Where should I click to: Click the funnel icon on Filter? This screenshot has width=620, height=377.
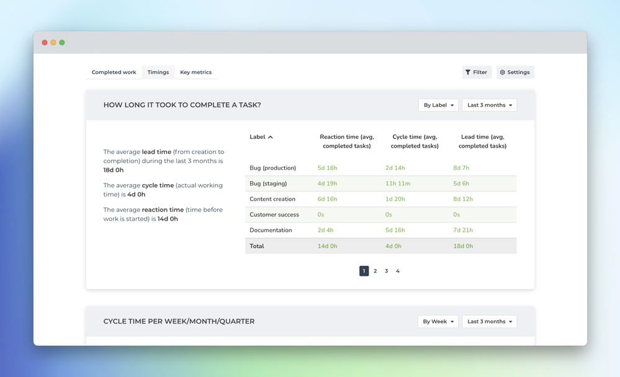click(468, 73)
